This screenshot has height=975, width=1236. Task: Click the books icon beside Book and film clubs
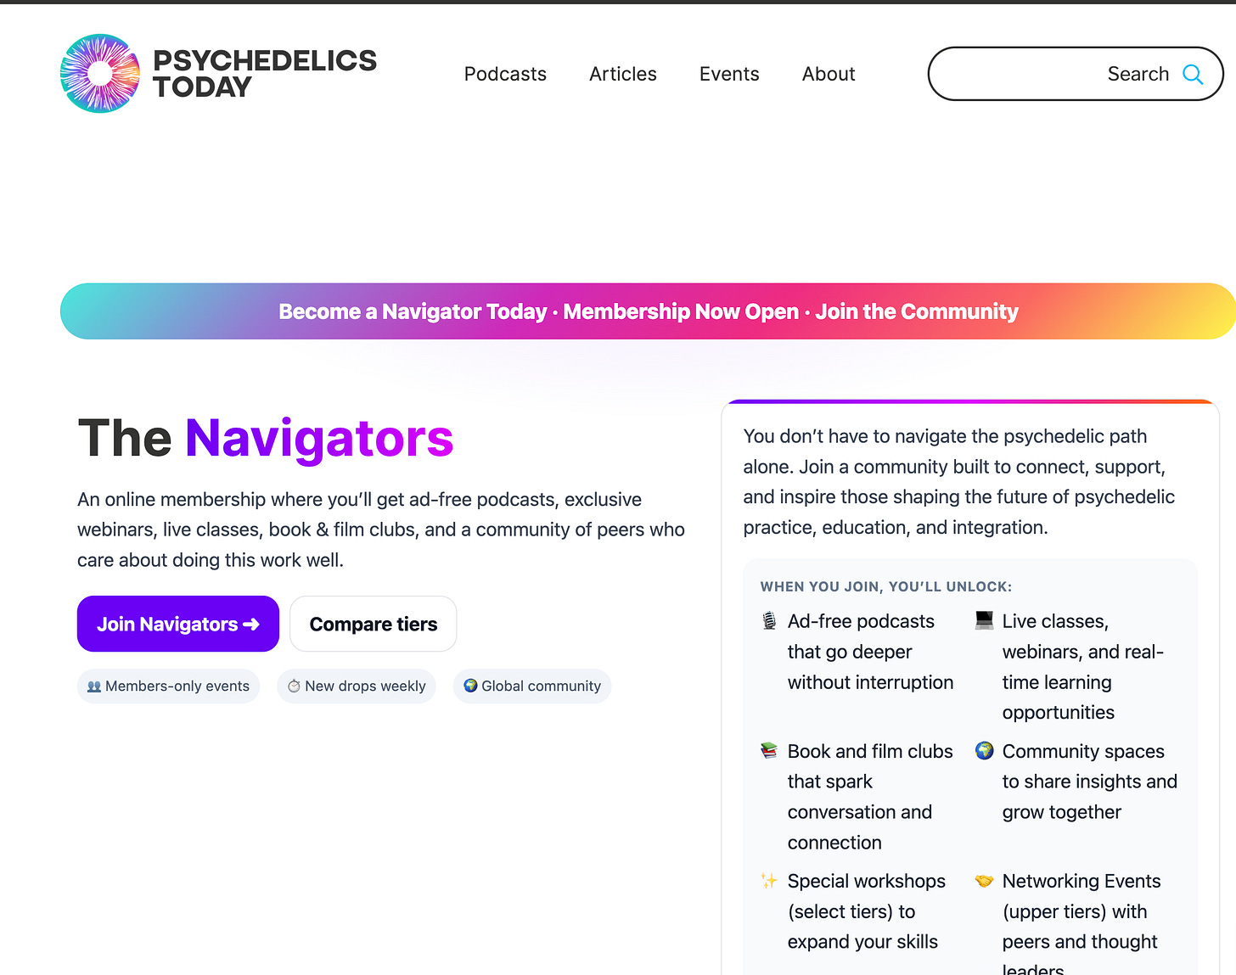[x=769, y=750]
